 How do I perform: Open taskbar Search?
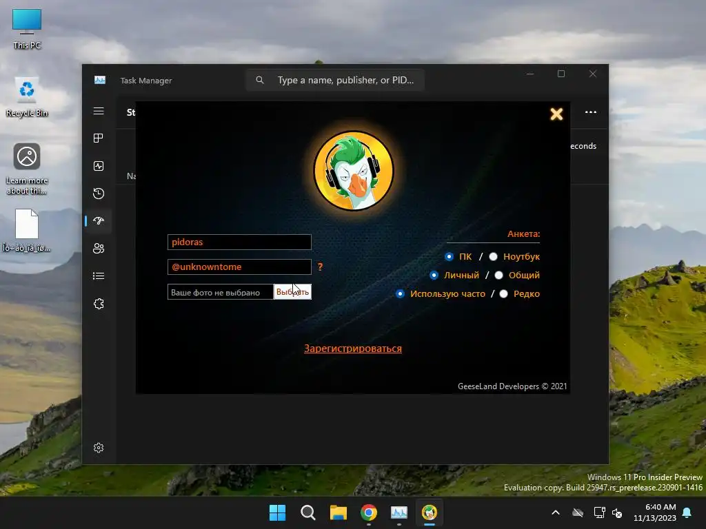click(308, 512)
